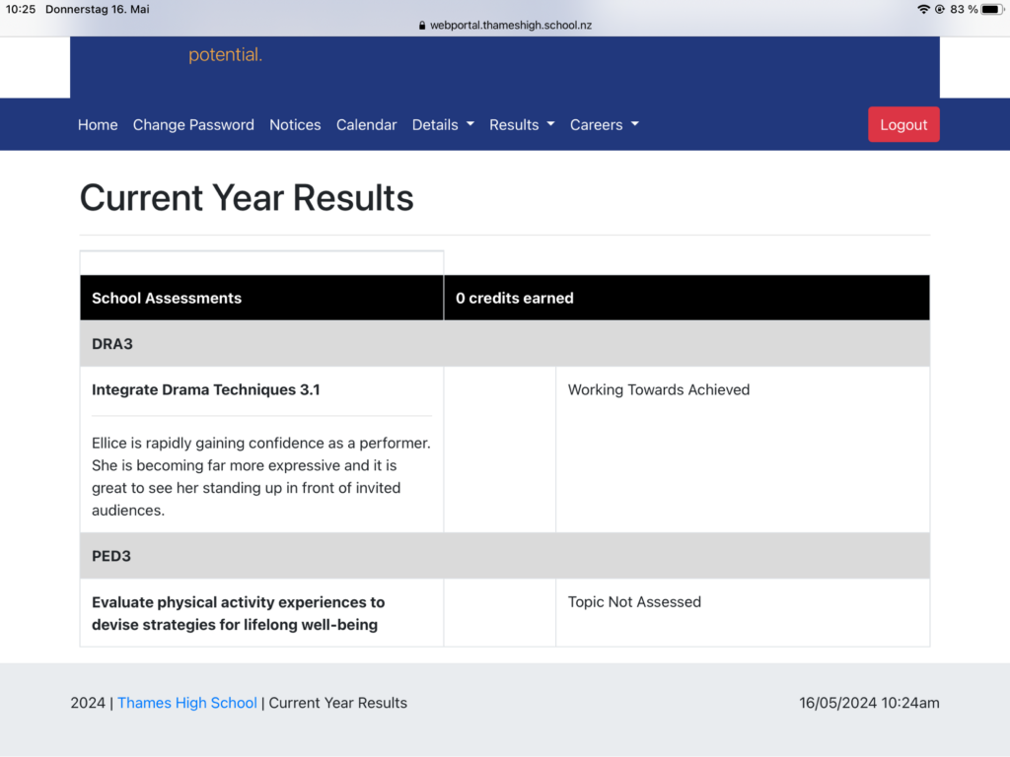Expand the Careers dropdown menu
Viewport: 1010px width, 757px height.
pos(604,125)
